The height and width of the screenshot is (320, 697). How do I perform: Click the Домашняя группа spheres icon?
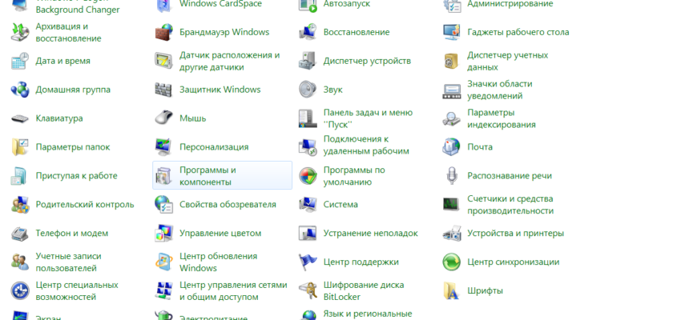(x=19, y=90)
